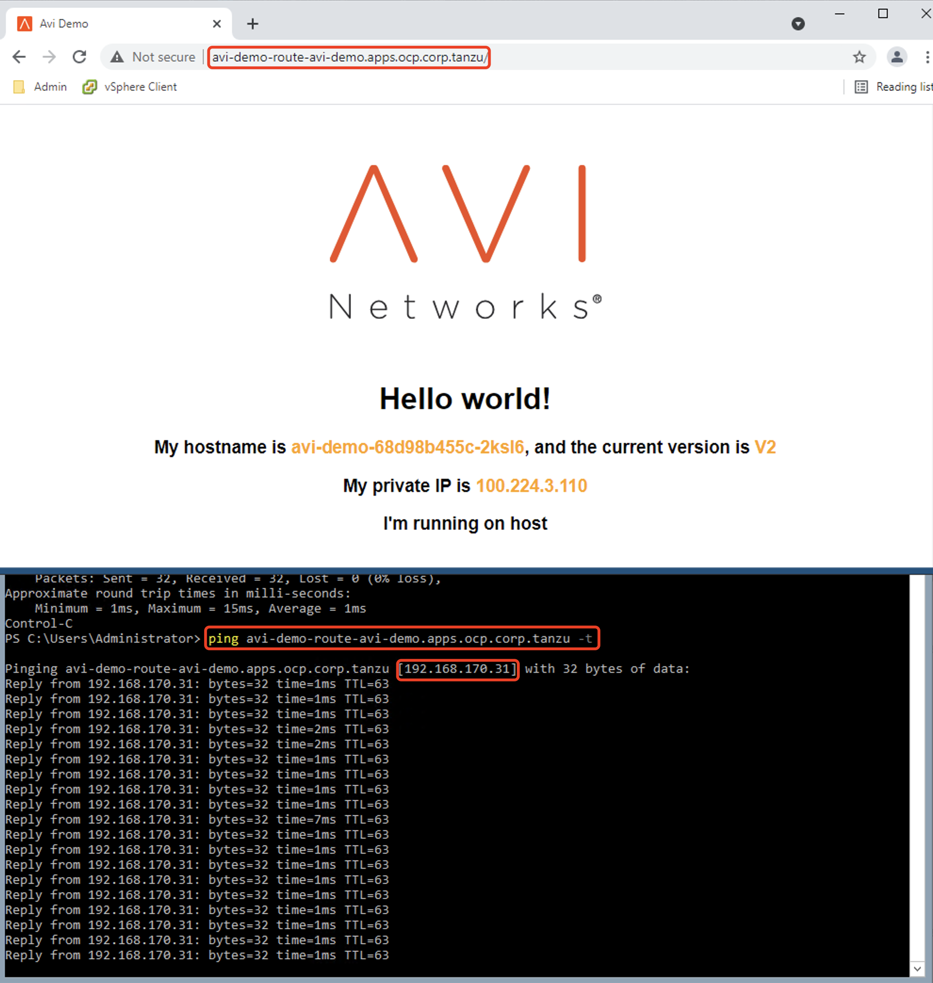The width and height of the screenshot is (933, 983).
Task: Click the circular dropdown icon near window controls
Action: coord(798,24)
